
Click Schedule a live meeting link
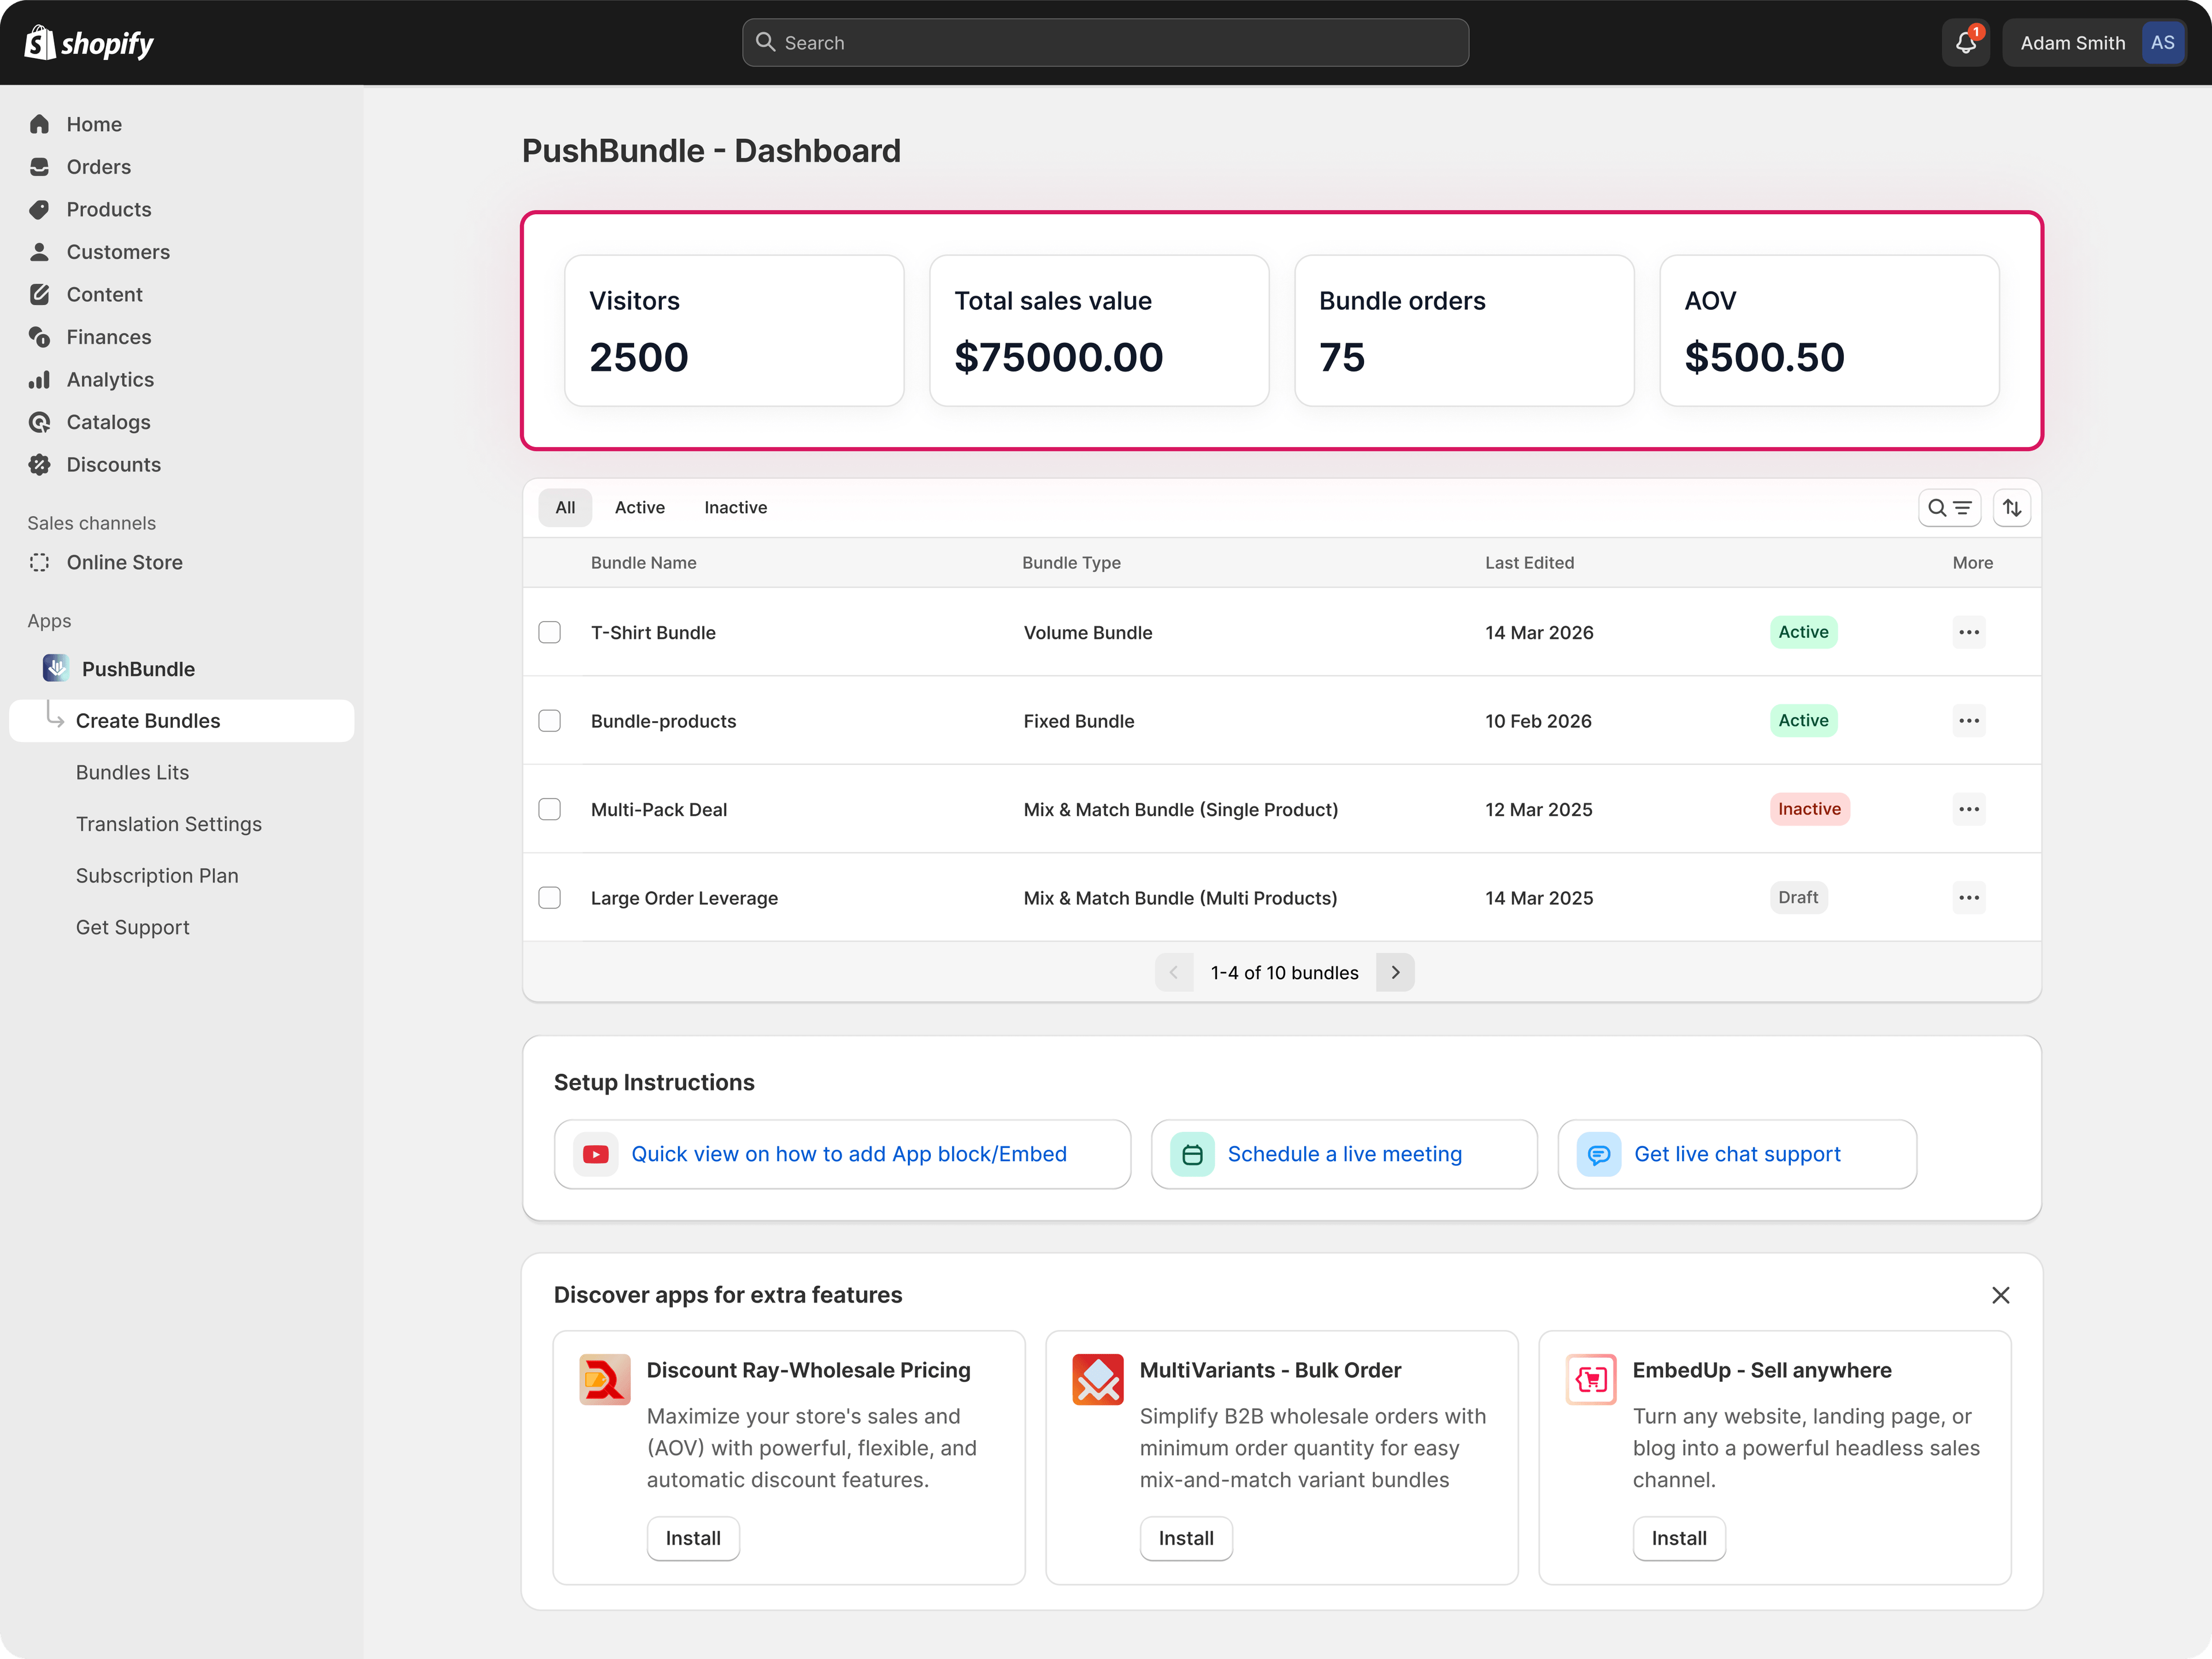1344,1154
